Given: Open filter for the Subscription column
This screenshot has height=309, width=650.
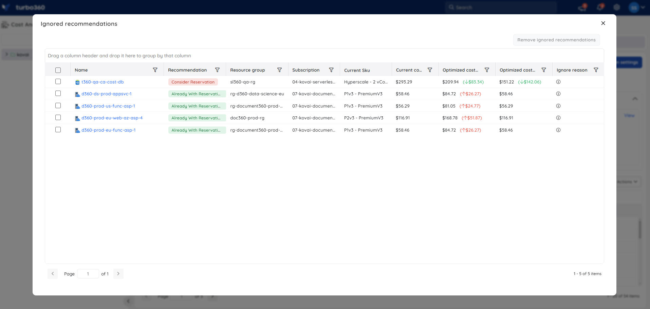Looking at the screenshot, I should (x=331, y=70).
